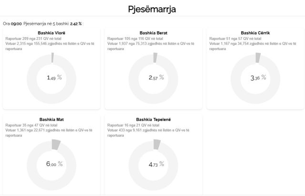Click the Pjesëmarrja page heading
The width and height of the screenshot is (305, 196).
152,9
